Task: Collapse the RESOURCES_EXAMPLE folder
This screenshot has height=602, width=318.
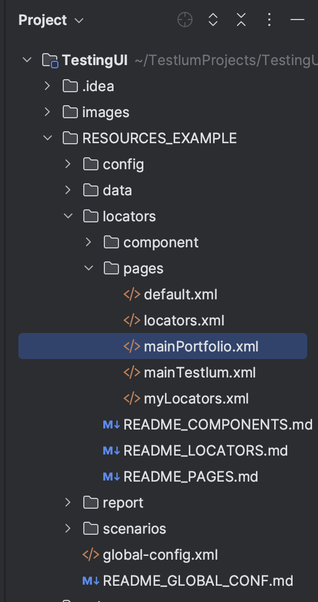Action: click(x=48, y=138)
